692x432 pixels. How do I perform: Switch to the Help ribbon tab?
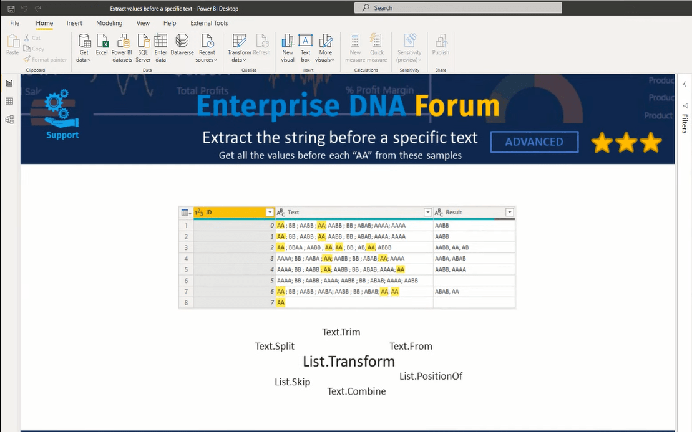click(x=170, y=23)
